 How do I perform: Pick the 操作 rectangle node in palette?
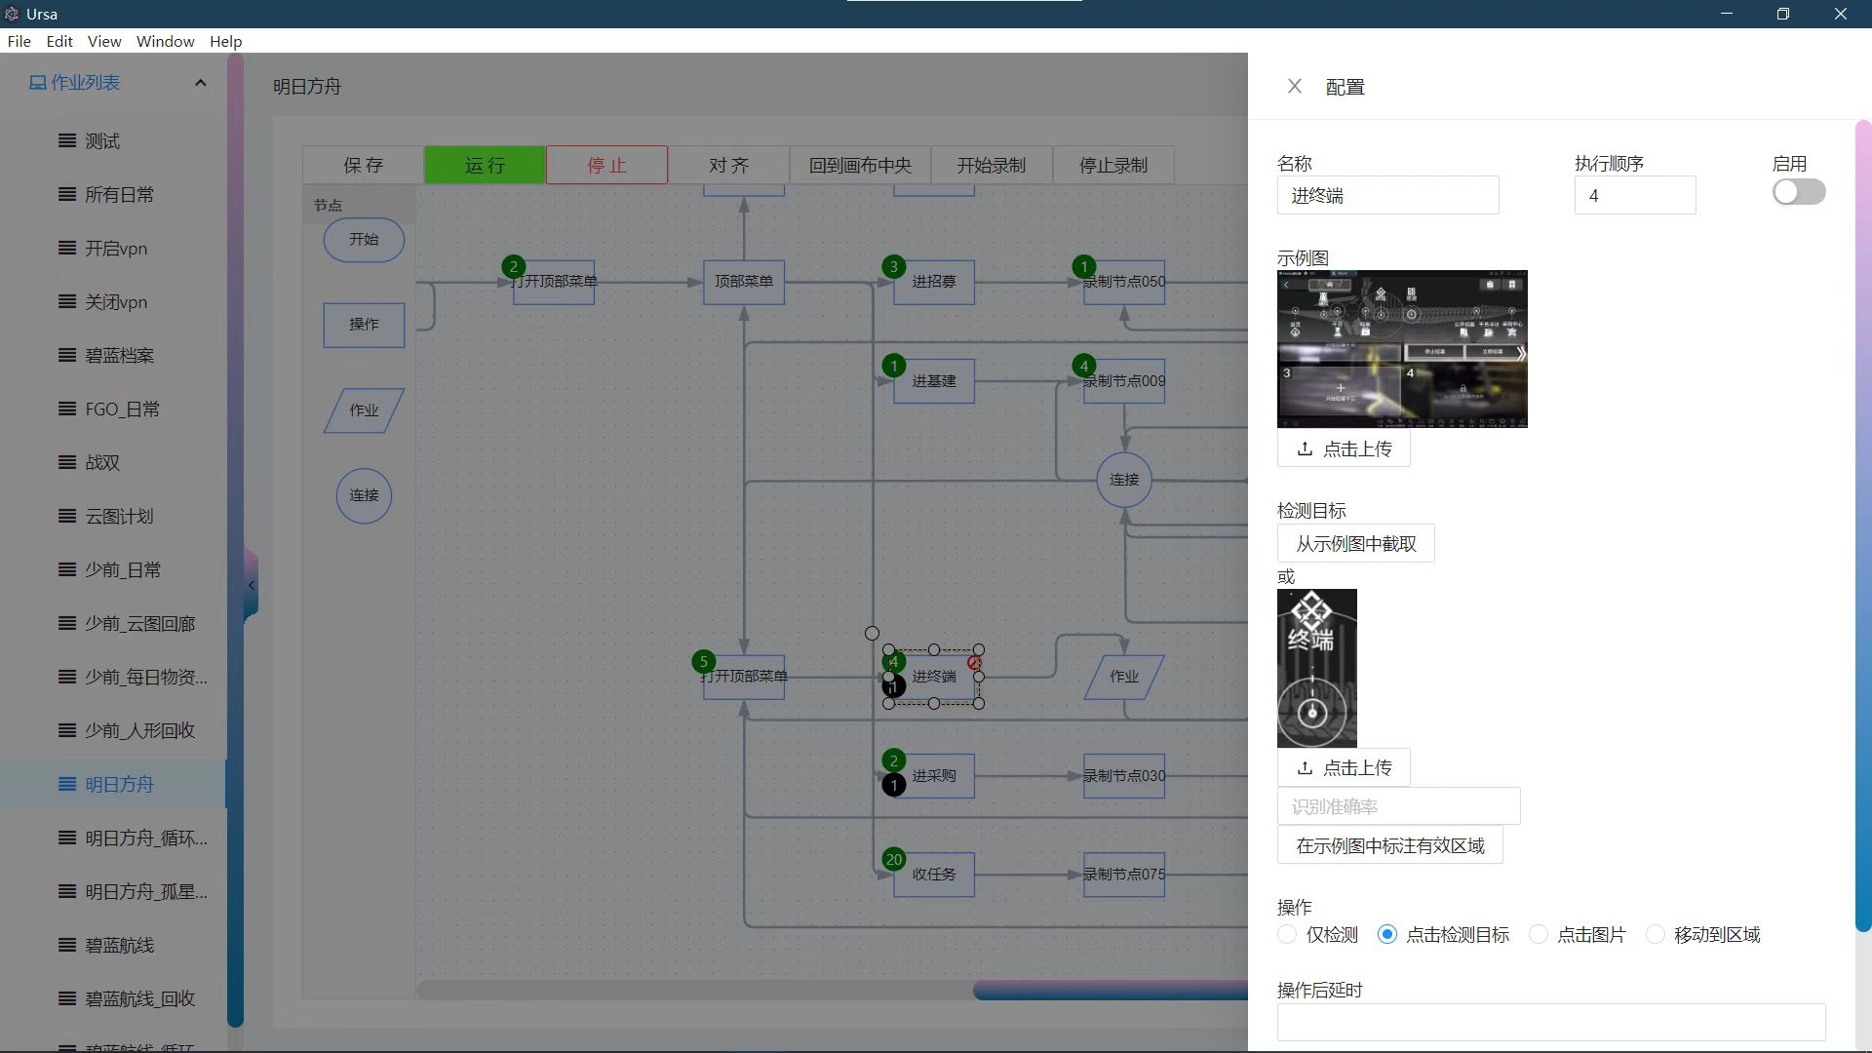pos(364,325)
